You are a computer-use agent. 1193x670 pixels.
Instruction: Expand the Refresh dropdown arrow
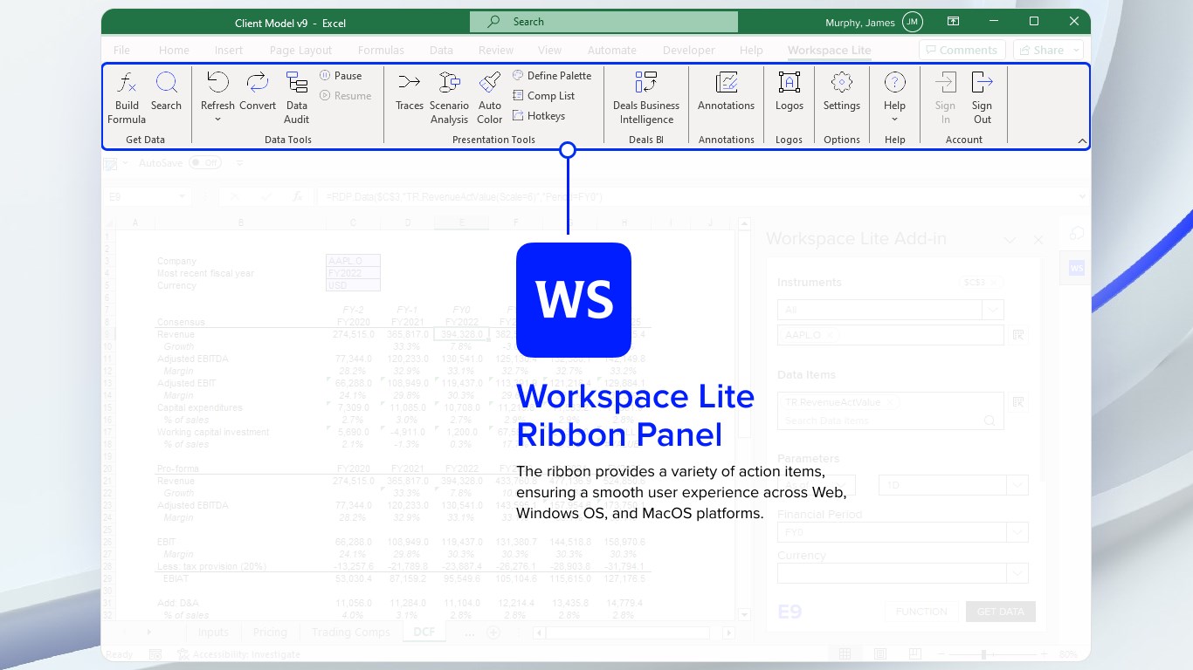[x=217, y=120]
